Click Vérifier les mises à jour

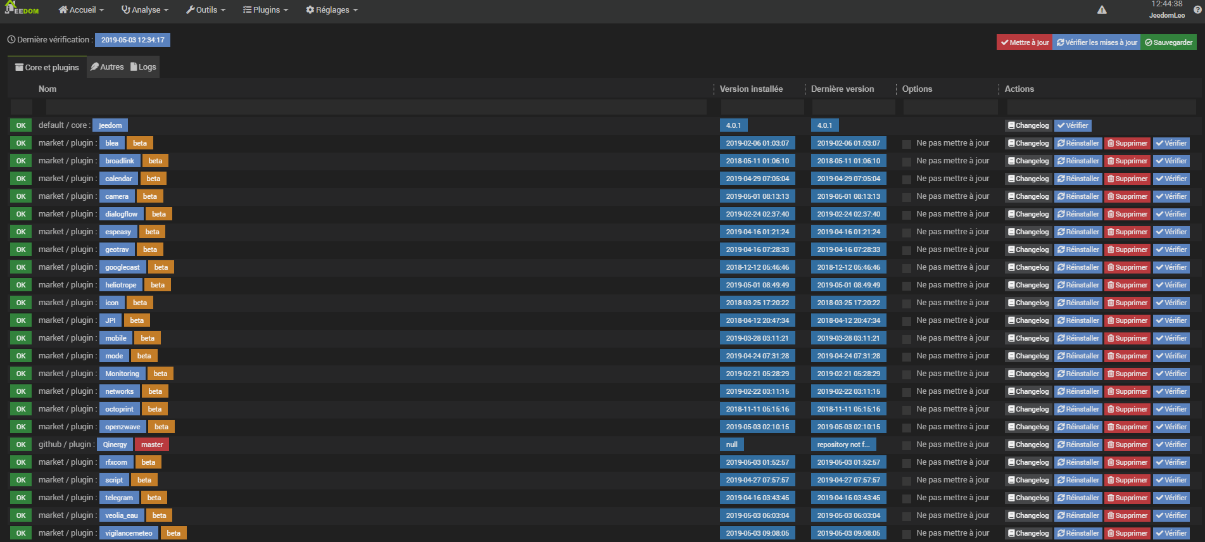(x=1097, y=42)
